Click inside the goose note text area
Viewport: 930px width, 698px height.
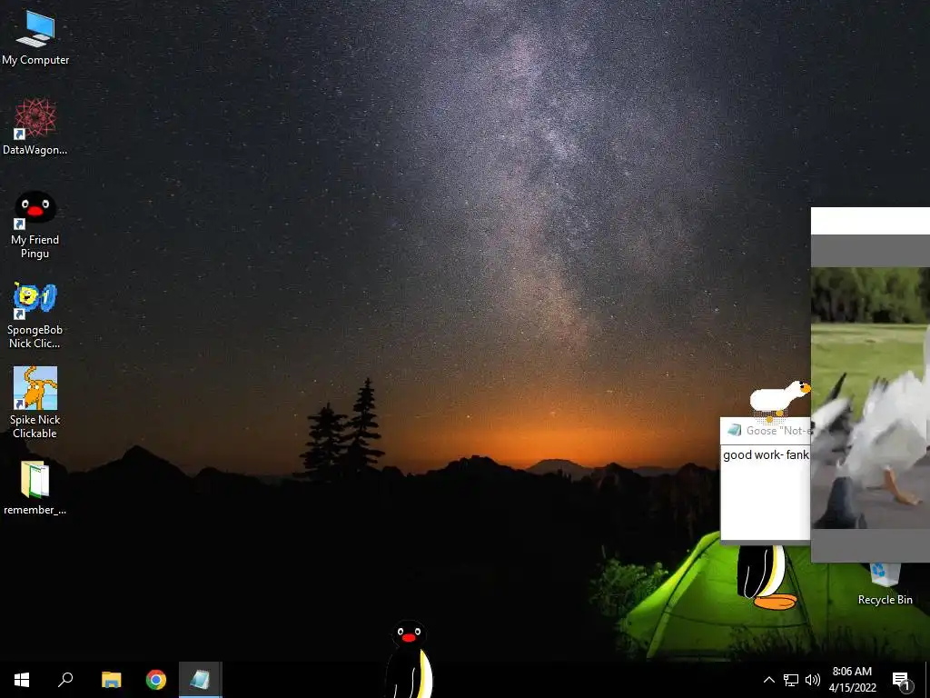[x=766, y=492]
